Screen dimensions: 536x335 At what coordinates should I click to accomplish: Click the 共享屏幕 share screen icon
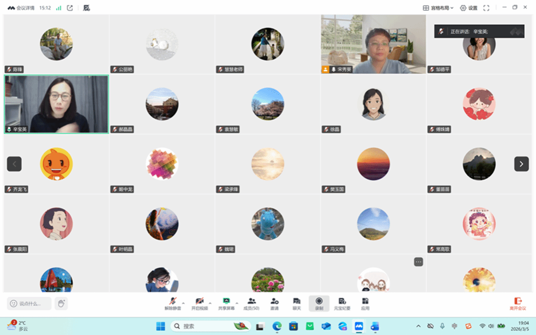(226, 303)
